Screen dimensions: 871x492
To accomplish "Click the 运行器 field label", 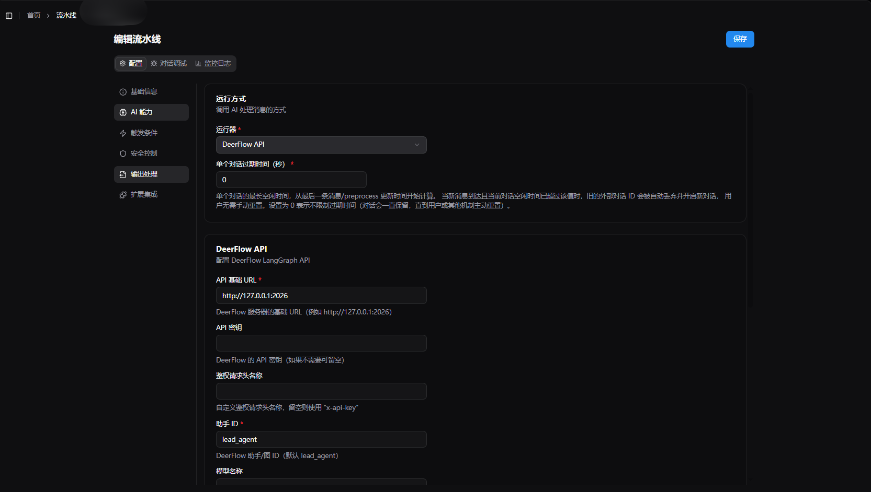I will click(x=226, y=130).
